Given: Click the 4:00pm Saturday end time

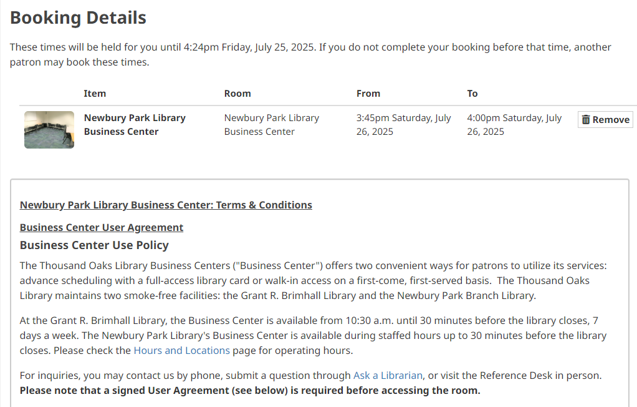Looking at the screenshot, I should [x=514, y=124].
